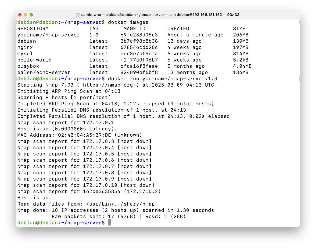The height and width of the screenshot is (248, 316).
Task: Click scan report for 172.17.0.6
Action: tap(84, 160)
